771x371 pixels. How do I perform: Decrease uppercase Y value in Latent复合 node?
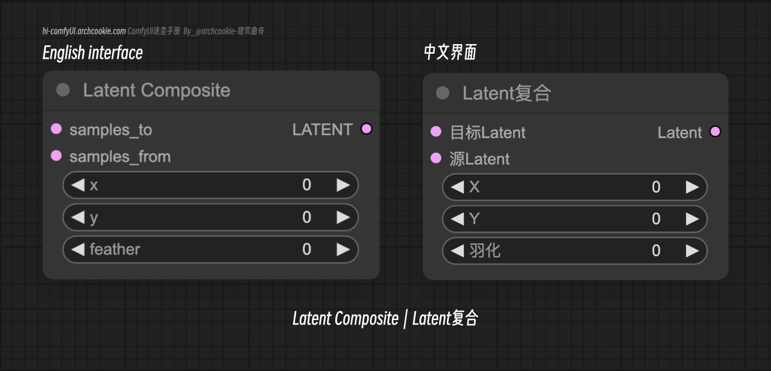(458, 219)
